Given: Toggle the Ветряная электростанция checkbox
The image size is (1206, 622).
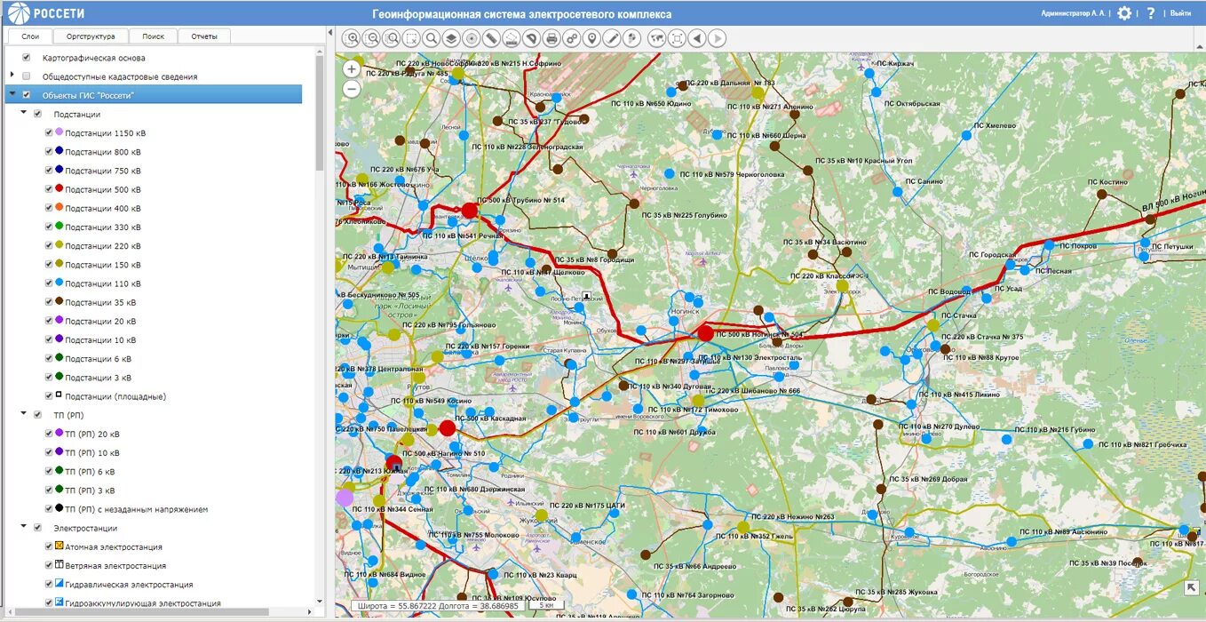Looking at the screenshot, I should point(50,565).
